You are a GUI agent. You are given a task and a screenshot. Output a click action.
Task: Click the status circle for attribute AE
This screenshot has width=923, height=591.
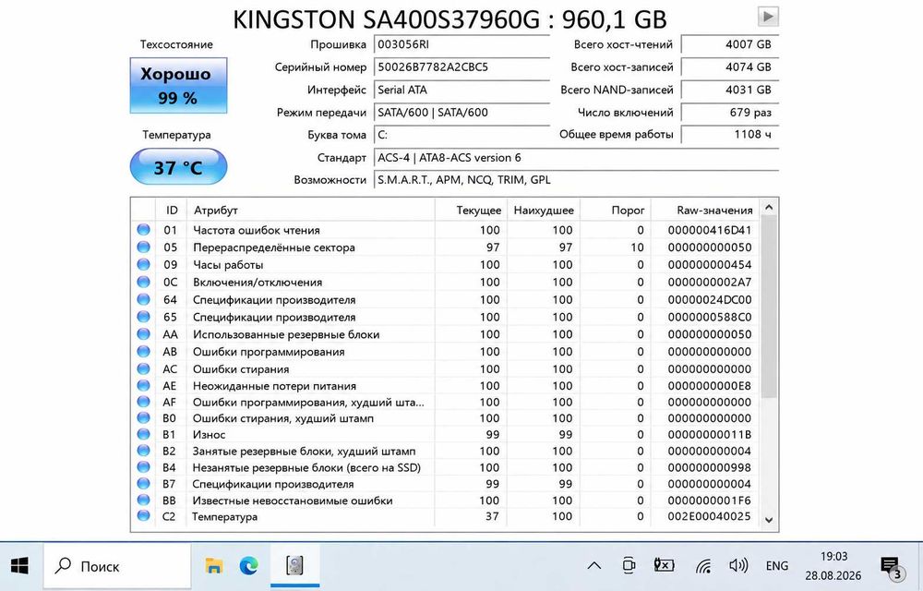(x=143, y=386)
